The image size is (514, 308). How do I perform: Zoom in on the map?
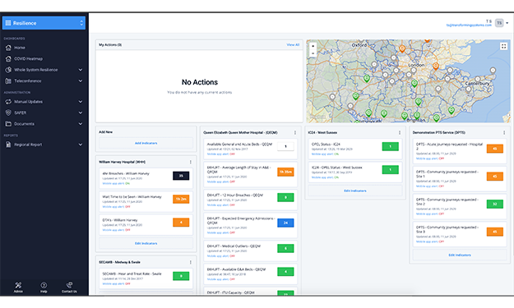313,46
